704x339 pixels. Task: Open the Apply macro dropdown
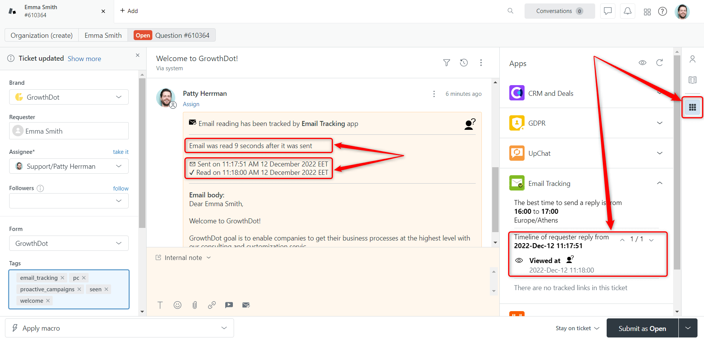(119, 328)
